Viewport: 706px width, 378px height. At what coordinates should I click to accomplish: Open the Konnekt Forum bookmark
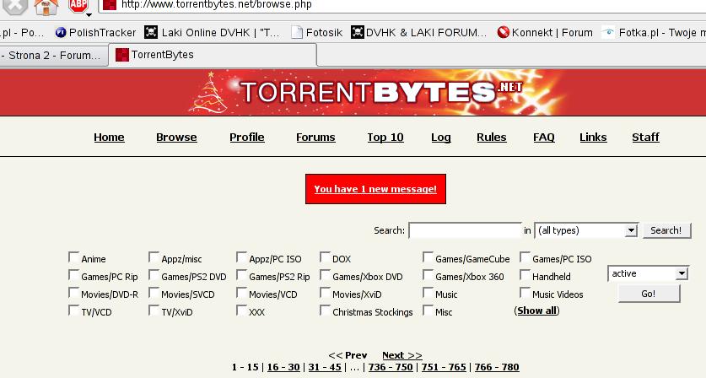545,32
